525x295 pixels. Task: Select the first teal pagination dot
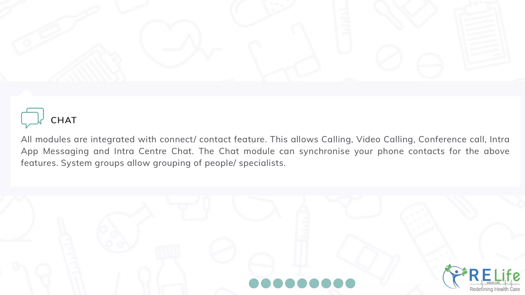pyautogui.click(x=254, y=283)
